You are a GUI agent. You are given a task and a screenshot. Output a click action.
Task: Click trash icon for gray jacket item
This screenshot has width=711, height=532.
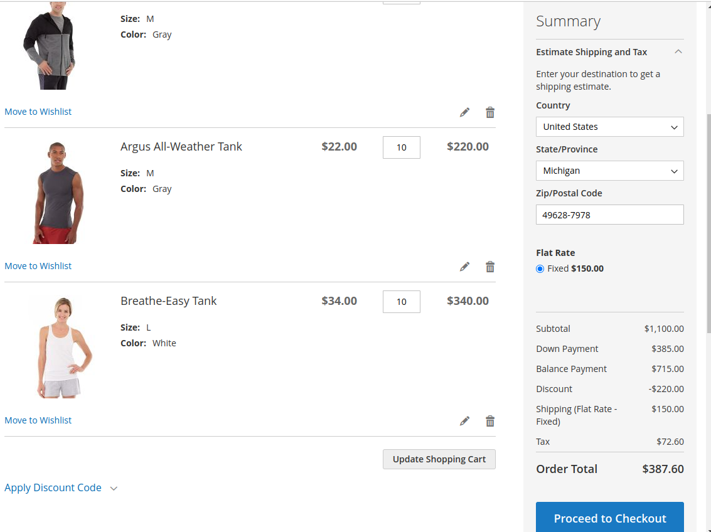(490, 112)
